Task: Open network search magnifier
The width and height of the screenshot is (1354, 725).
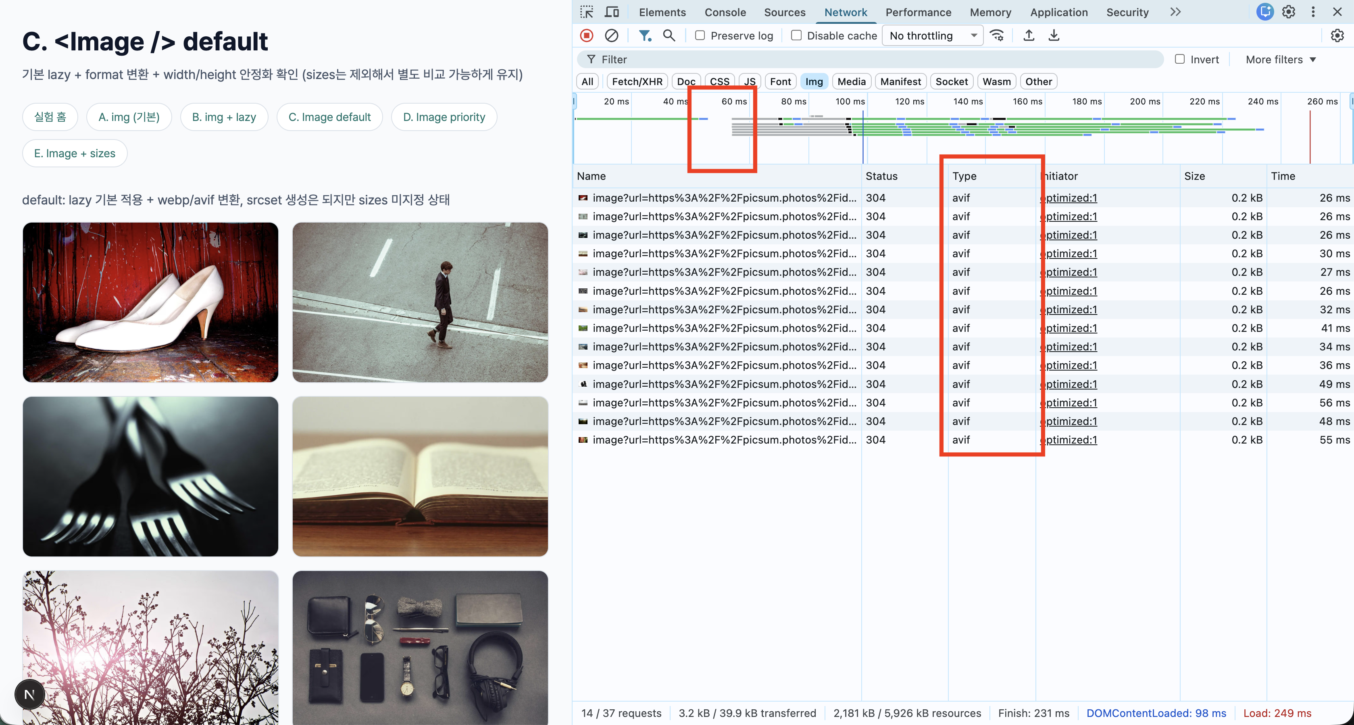Action: 669,35
